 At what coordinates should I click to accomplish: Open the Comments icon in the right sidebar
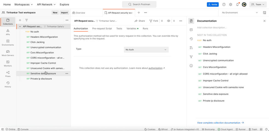click(191, 30)
